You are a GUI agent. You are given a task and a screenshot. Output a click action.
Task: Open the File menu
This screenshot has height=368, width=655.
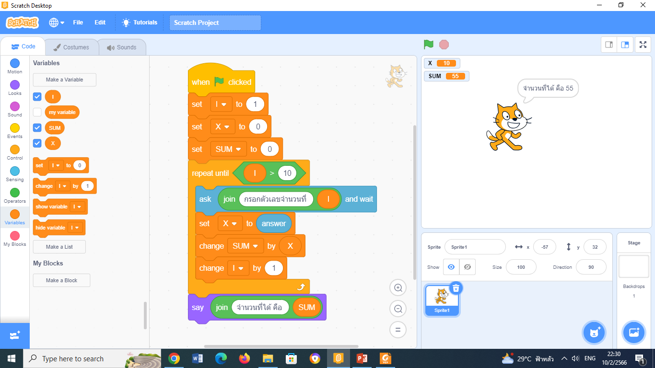(x=78, y=23)
